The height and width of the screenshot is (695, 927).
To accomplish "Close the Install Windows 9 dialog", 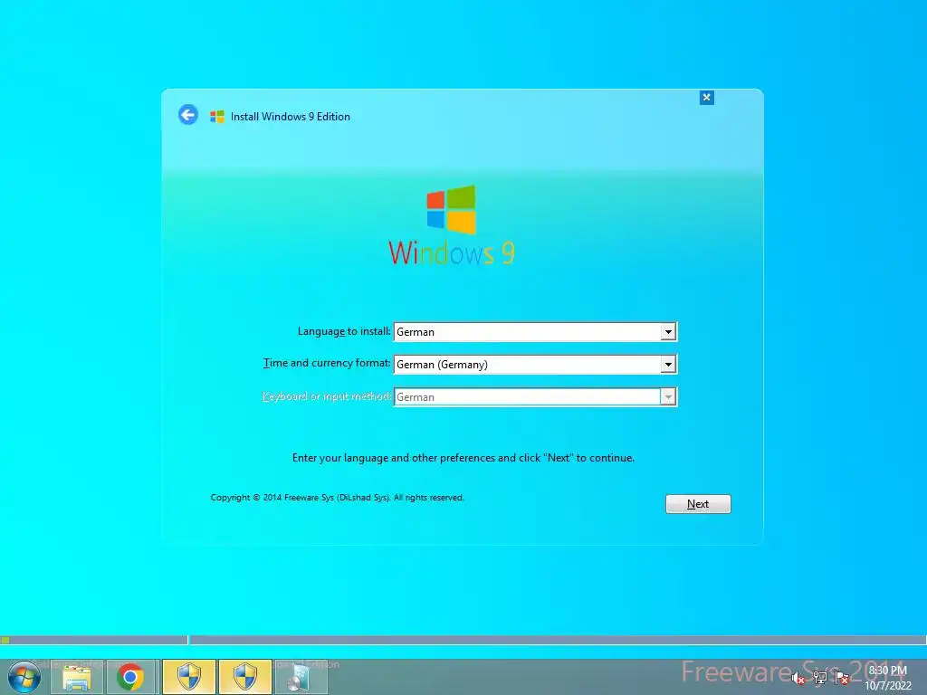I will pyautogui.click(x=706, y=98).
